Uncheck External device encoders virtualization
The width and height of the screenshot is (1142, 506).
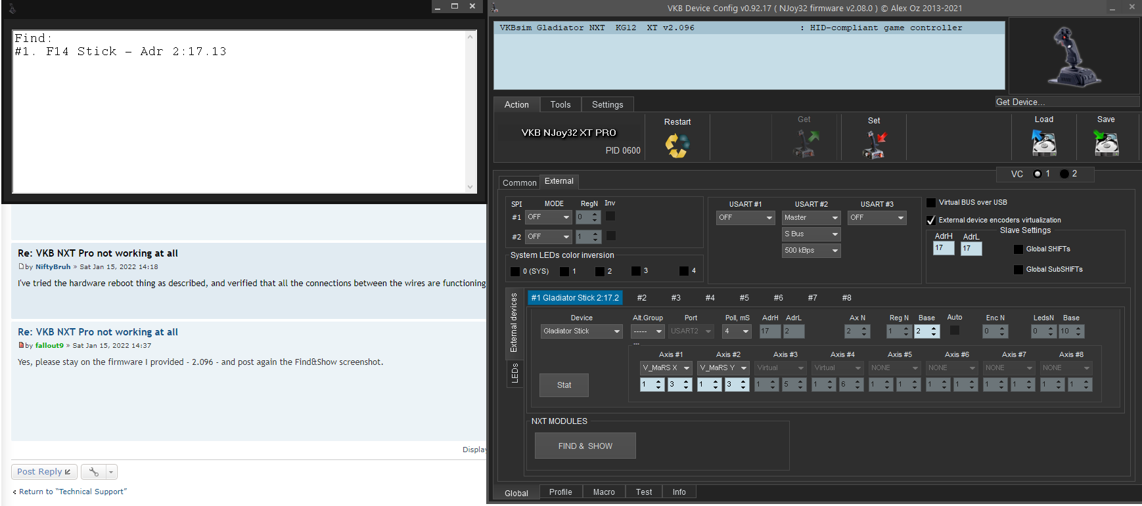coord(931,221)
